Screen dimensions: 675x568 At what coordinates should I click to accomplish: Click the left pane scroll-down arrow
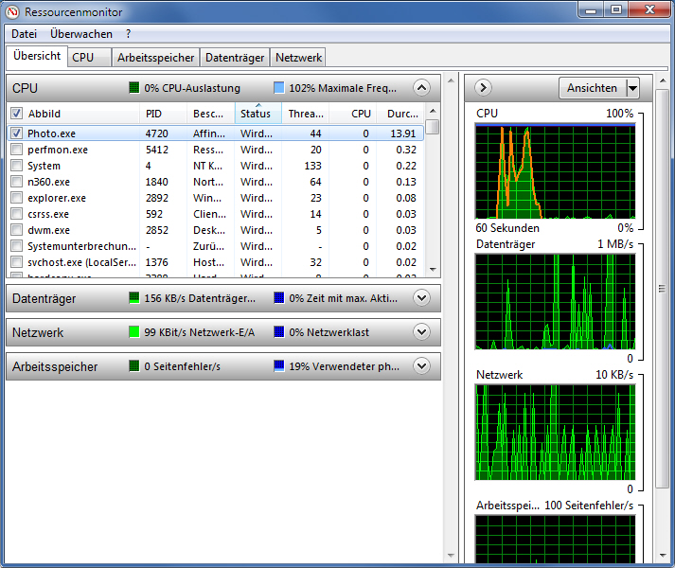(452, 556)
